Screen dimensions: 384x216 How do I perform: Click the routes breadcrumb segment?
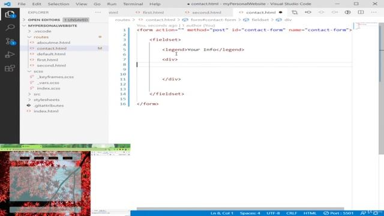point(122,20)
